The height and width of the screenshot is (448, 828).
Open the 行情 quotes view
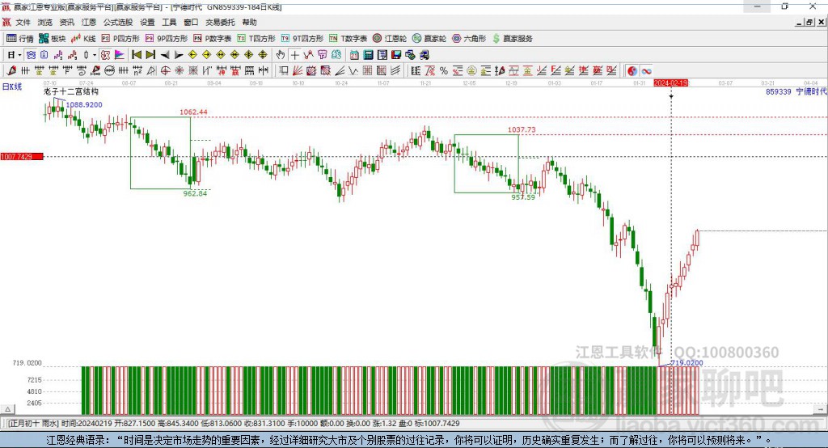point(20,39)
